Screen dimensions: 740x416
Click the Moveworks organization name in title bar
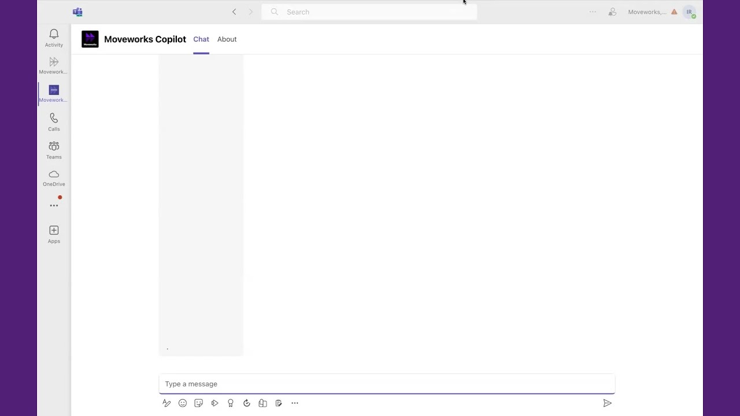[x=647, y=12]
